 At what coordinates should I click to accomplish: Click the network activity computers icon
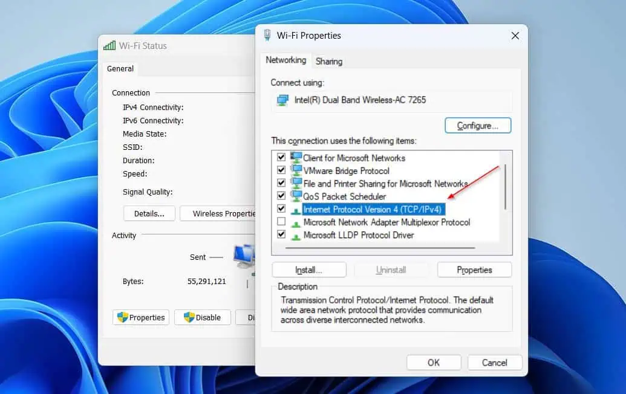click(244, 257)
